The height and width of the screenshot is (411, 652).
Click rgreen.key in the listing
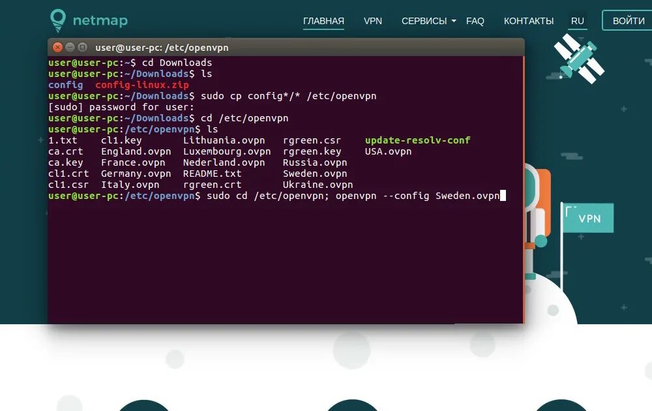click(x=312, y=151)
